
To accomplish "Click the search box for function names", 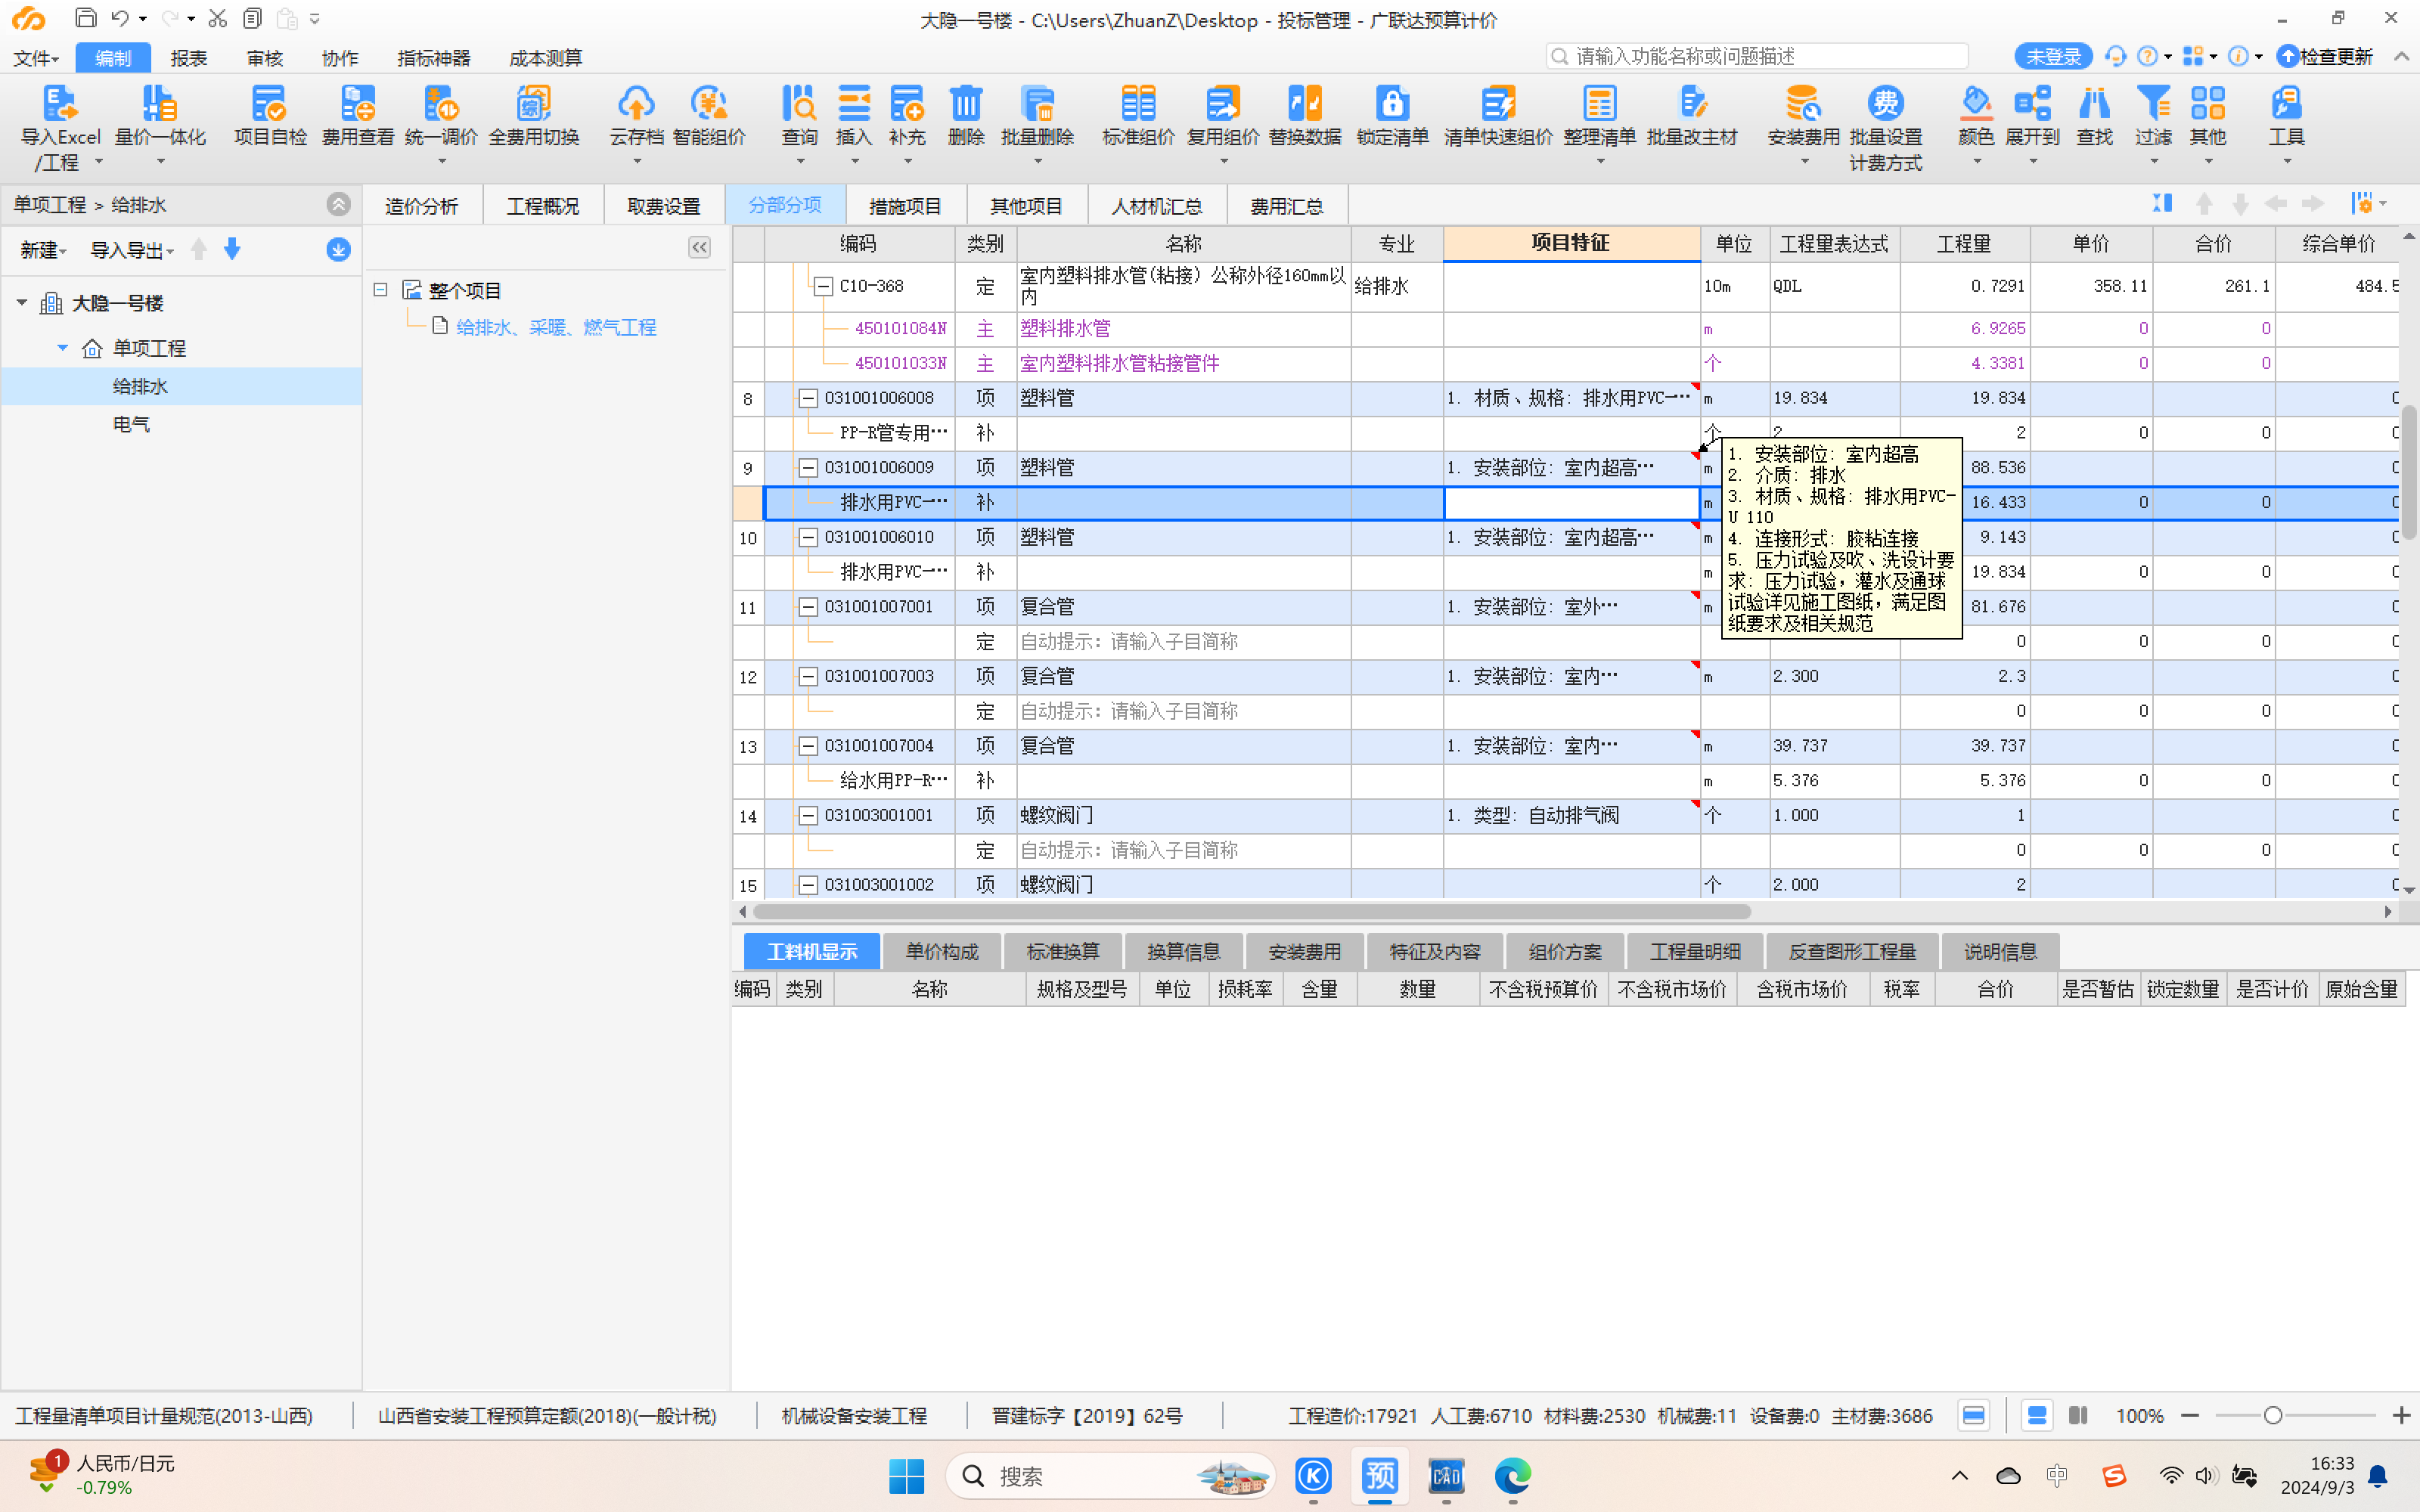I will pos(1756,56).
